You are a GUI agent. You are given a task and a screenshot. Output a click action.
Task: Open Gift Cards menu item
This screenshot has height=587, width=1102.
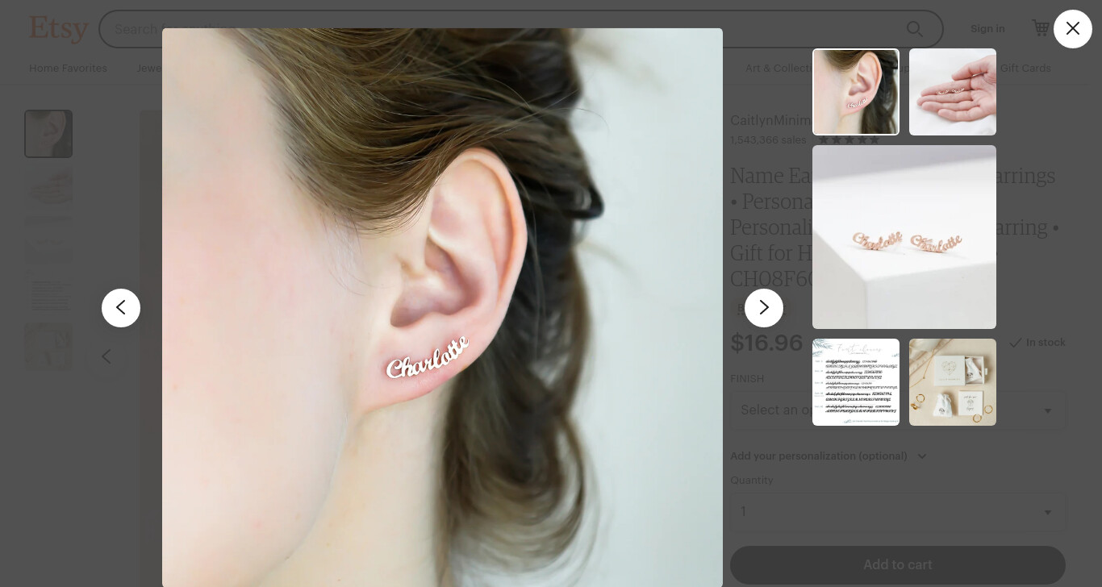1025,68
